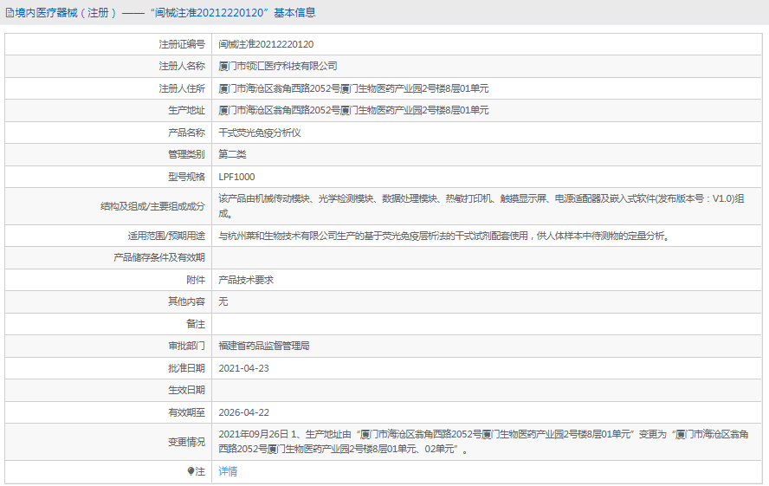Image resolution: width=769 pixels, height=486 pixels.
Task: Click the 审批部门 label
Action: click(x=186, y=346)
